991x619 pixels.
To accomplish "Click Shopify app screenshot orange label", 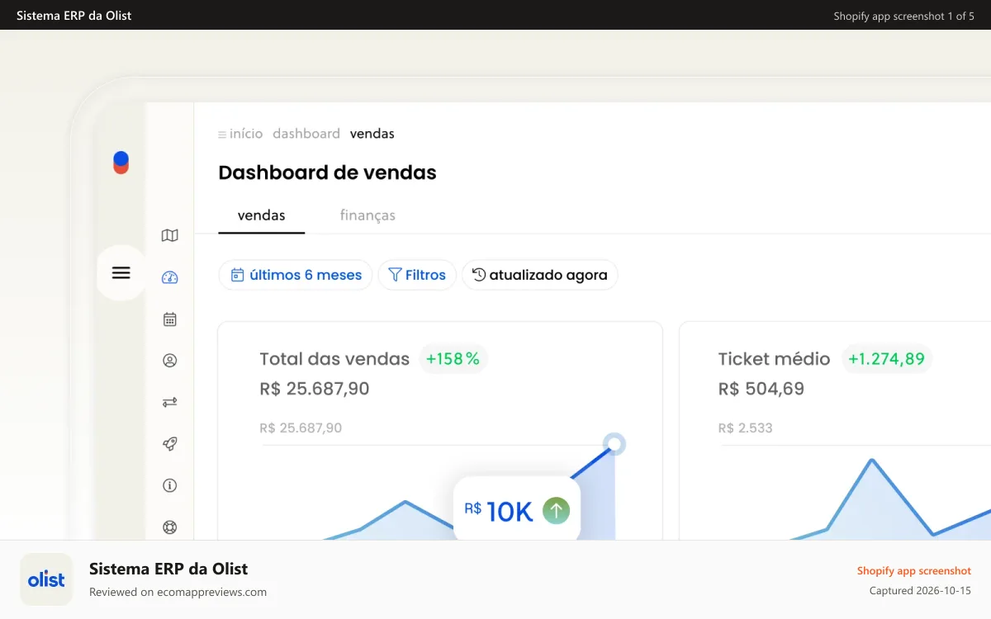I will [x=914, y=571].
